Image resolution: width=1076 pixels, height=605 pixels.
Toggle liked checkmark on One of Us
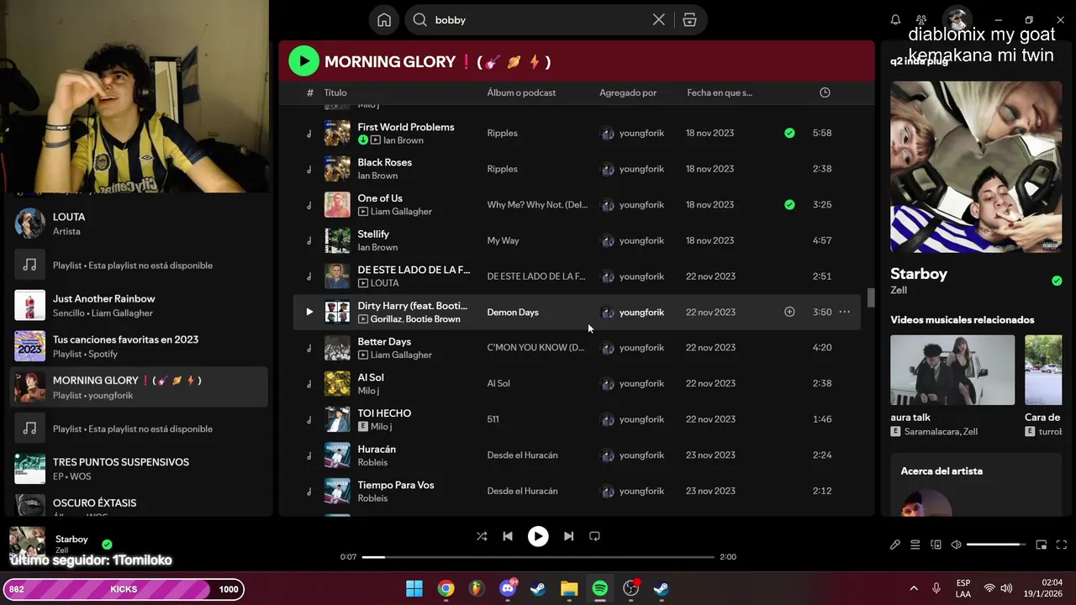[789, 204]
